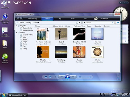Image resolution: width=130 pixels, height=97 pixels.
Task: Open the search options dropdown arrow
Action: tap(115, 23)
